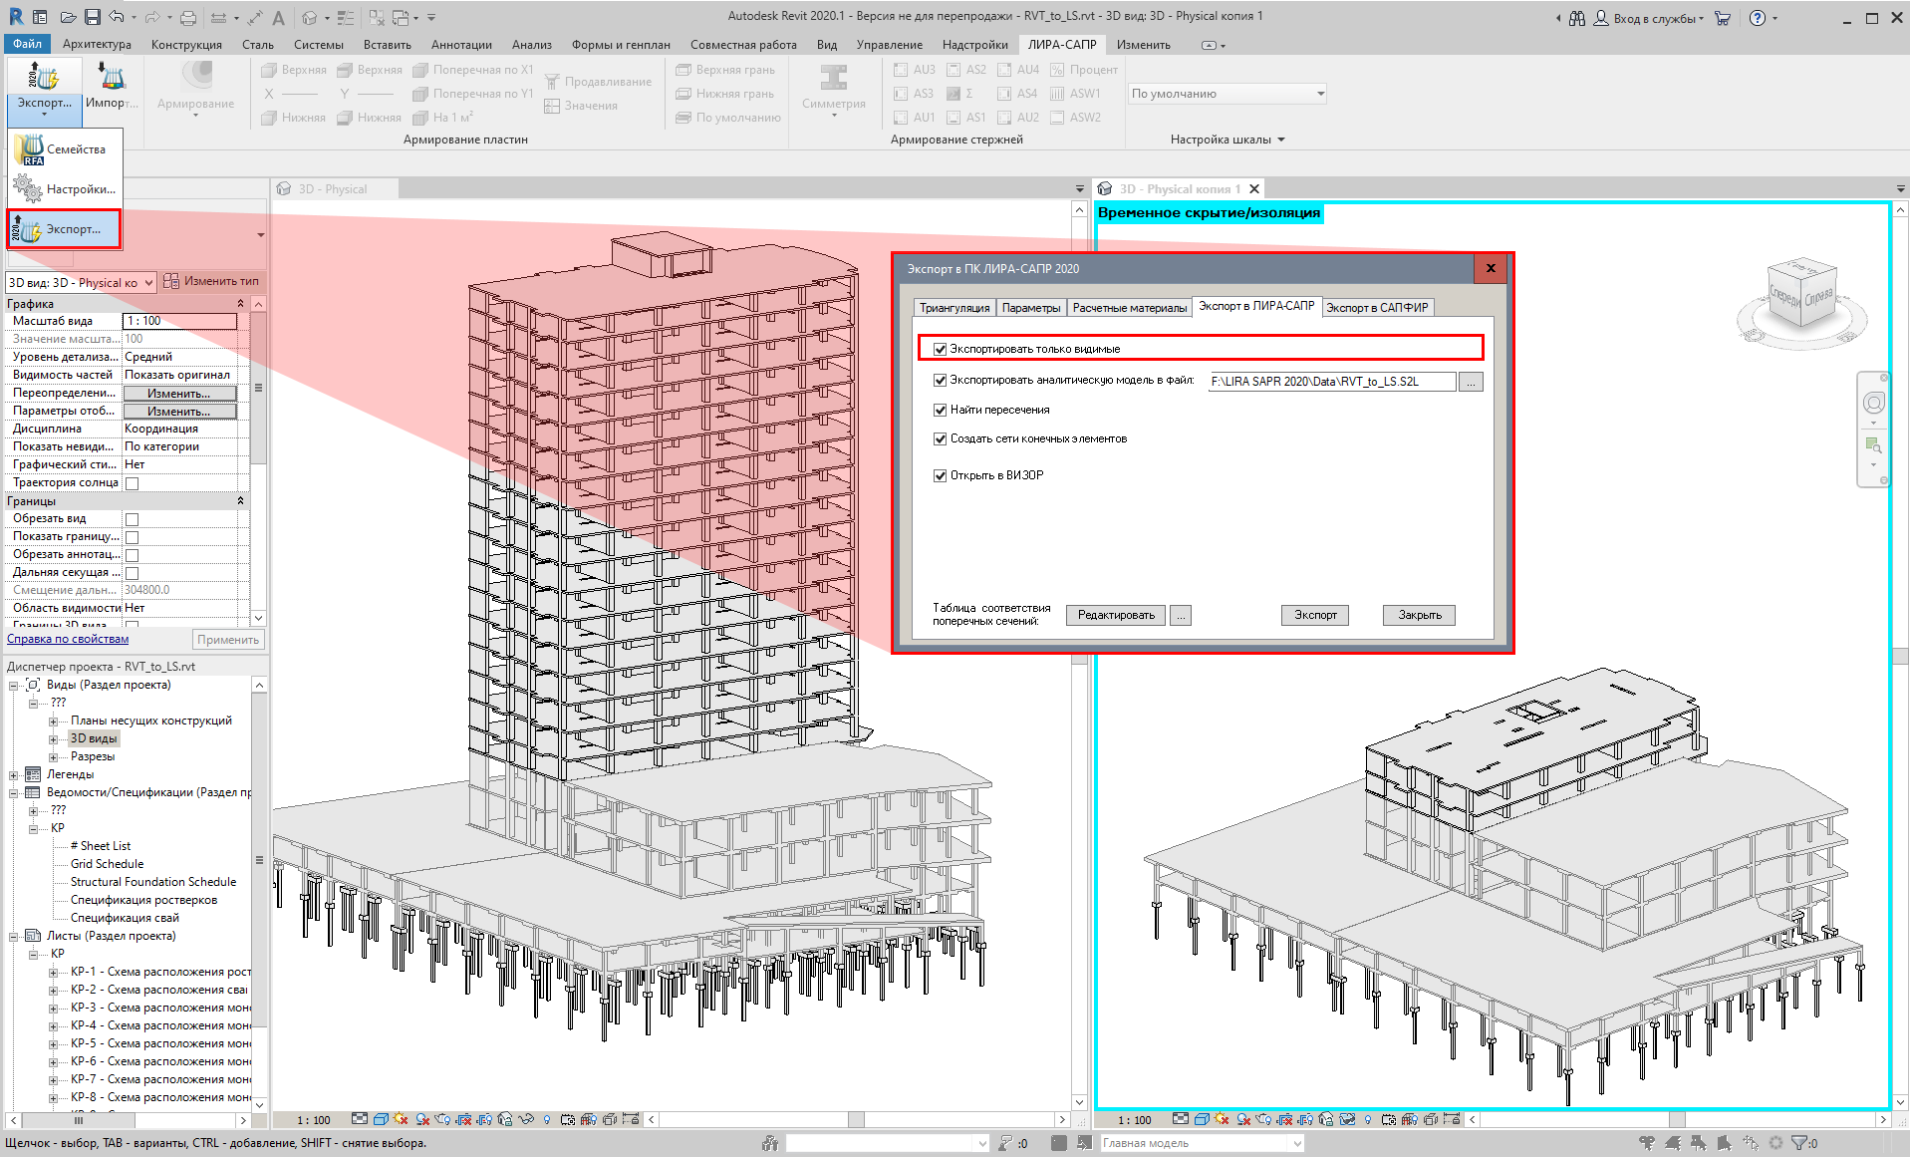Click the project browser vertical scrollbar
The image size is (1910, 1157).
tap(259, 857)
